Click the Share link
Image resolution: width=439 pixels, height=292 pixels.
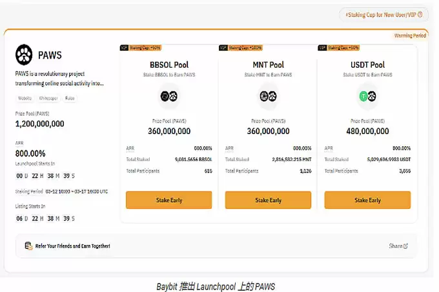tap(398, 246)
